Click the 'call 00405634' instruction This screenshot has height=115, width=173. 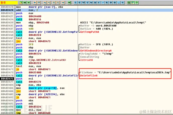[29, 107]
